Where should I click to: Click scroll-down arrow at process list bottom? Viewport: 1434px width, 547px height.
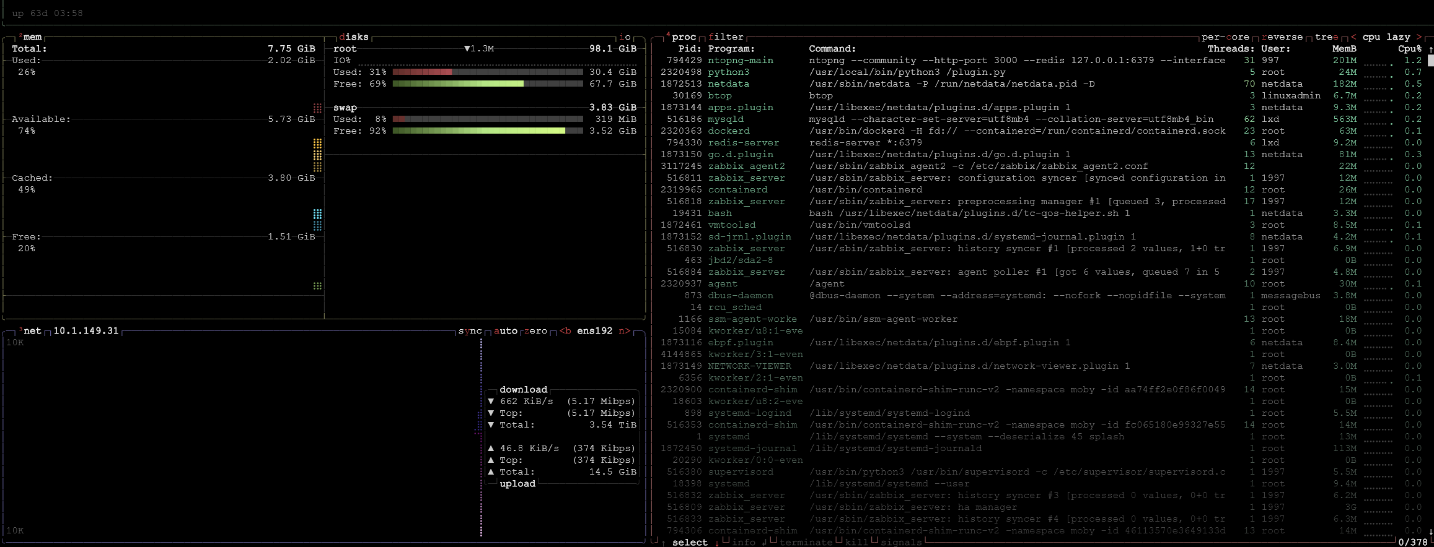click(1430, 531)
